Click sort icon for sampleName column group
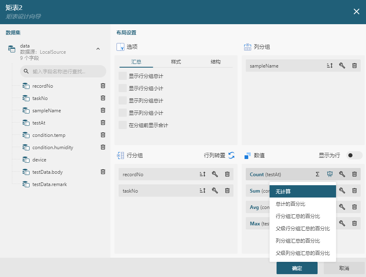 (x=329, y=66)
